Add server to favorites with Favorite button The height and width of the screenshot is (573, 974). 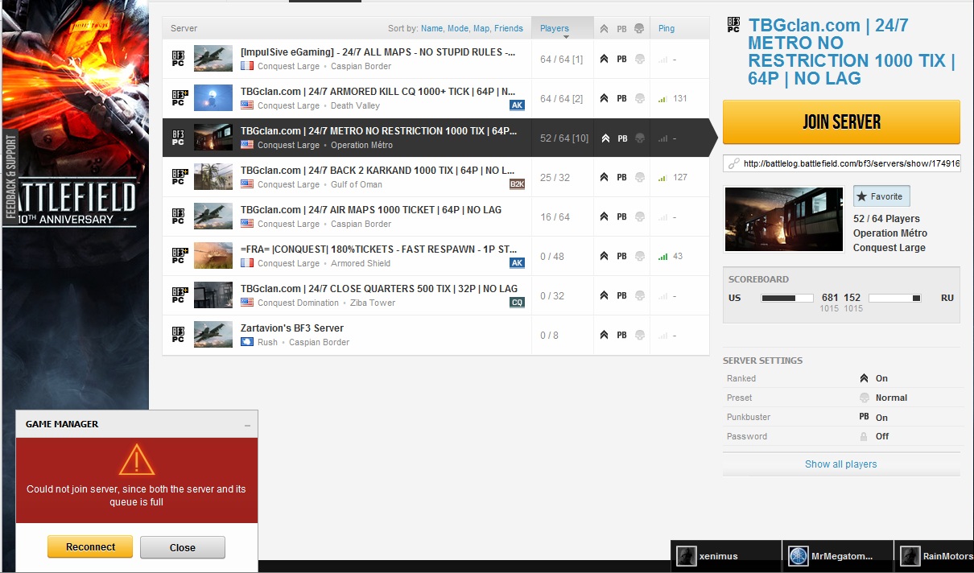[x=881, y=196]
